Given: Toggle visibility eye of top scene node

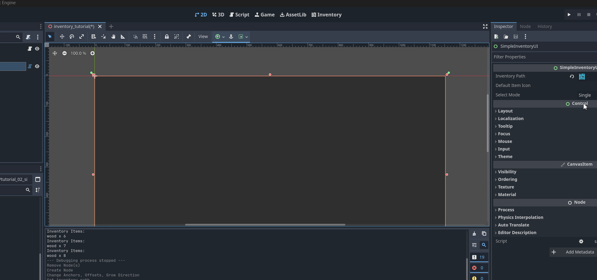Looking at the screenshot, I should pos(37,49).
